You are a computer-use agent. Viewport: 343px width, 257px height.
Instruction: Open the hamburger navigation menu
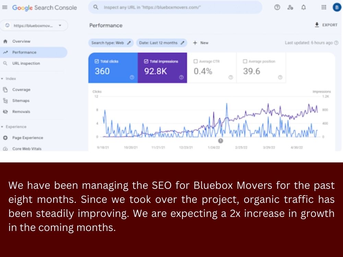(x=5, y=8)
